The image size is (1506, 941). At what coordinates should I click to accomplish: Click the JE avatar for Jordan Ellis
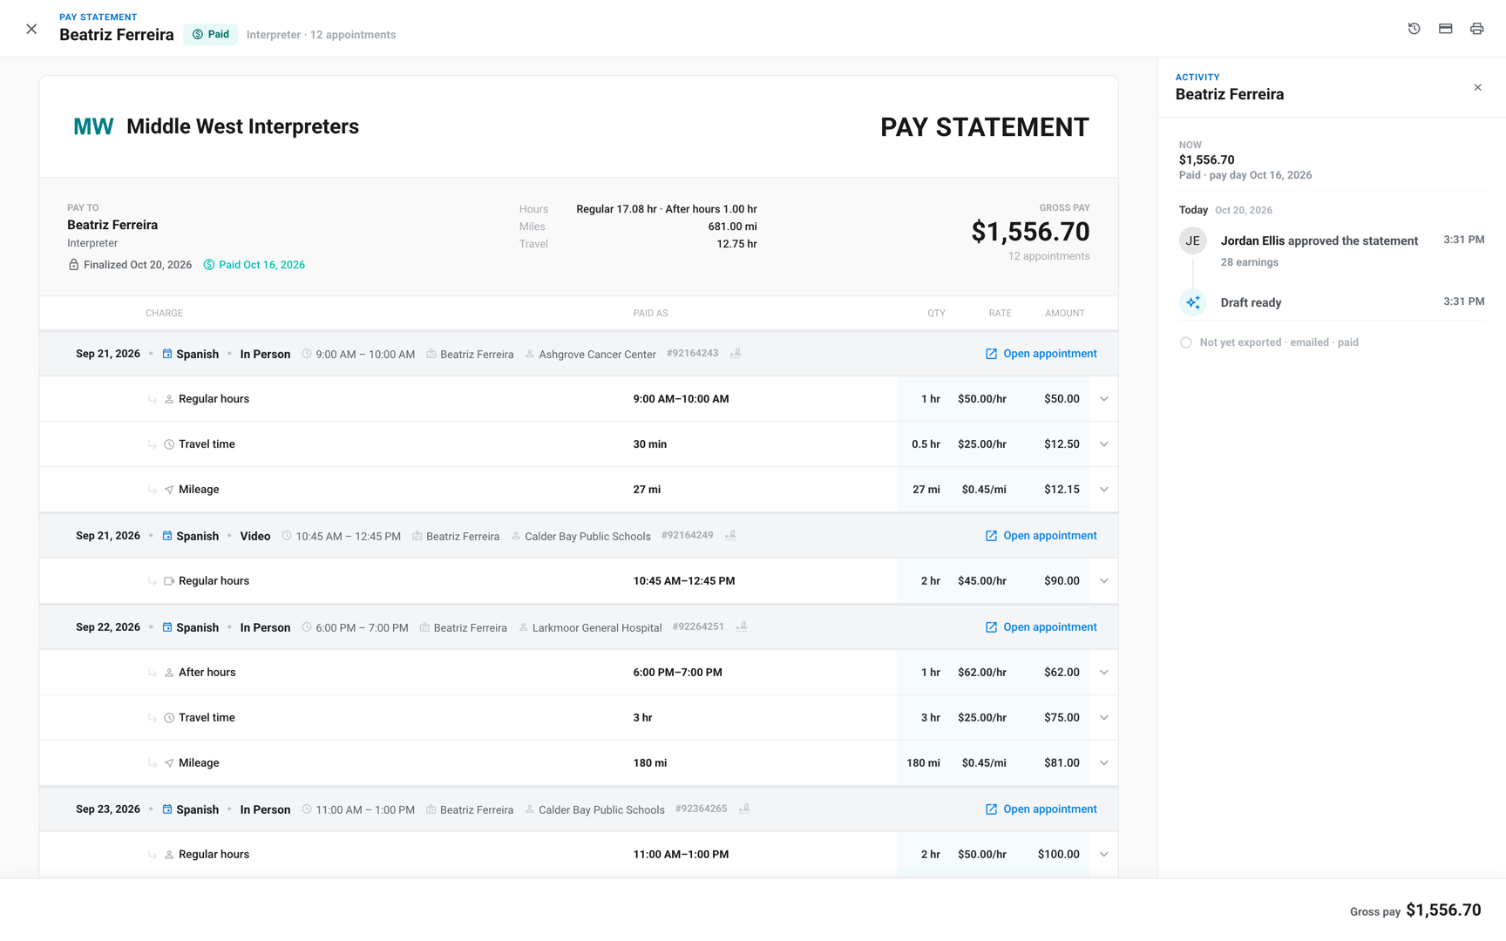click(1192, 240)
